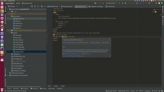Toggle the Project side tool window tab
The width and height of the screenshot is (164, 92).
(x=5, y=9)
